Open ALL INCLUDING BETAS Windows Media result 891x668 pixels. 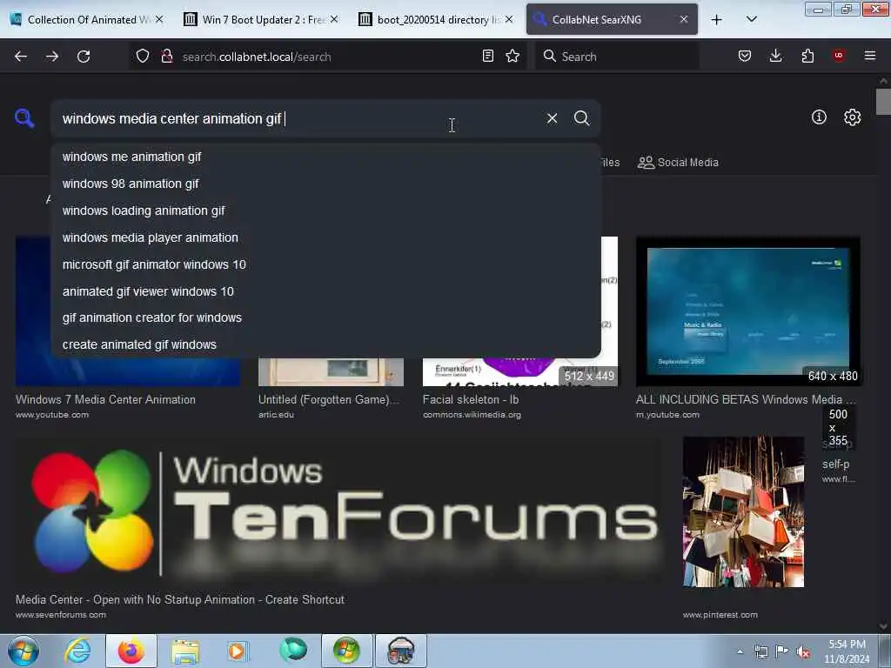(x=745, y=400)
